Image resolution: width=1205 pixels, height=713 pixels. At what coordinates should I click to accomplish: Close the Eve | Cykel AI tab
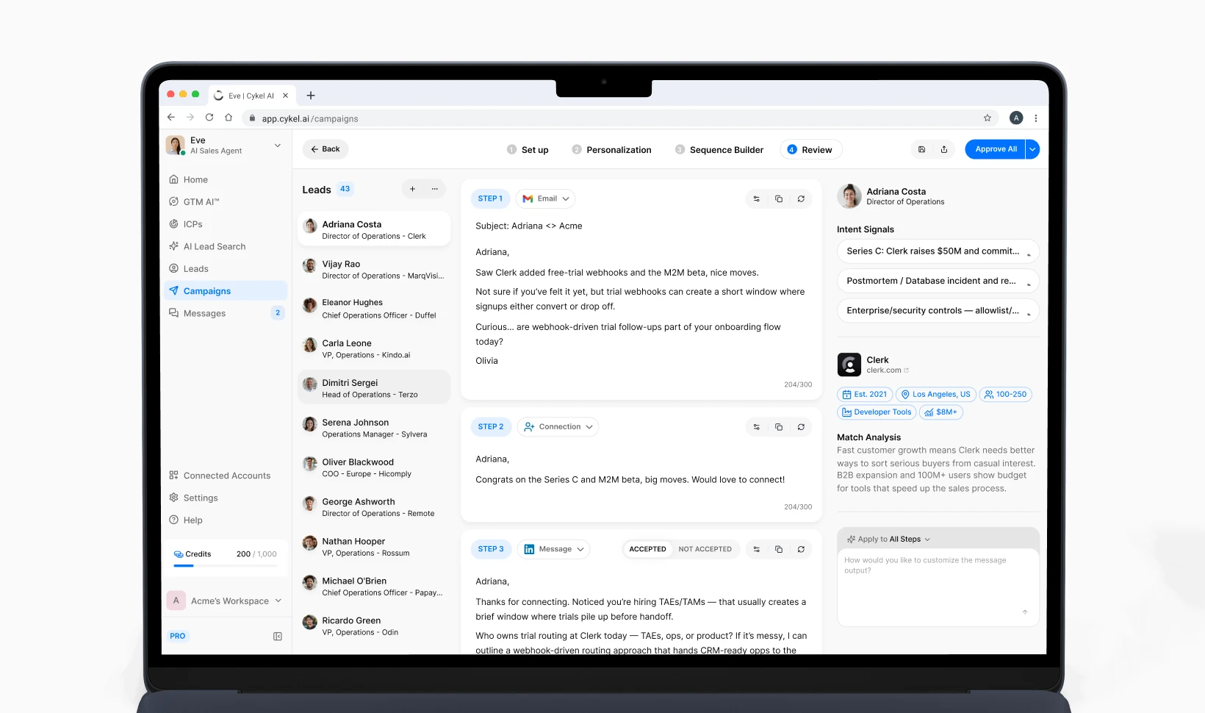pyautogui.click(x=286, y=96)
